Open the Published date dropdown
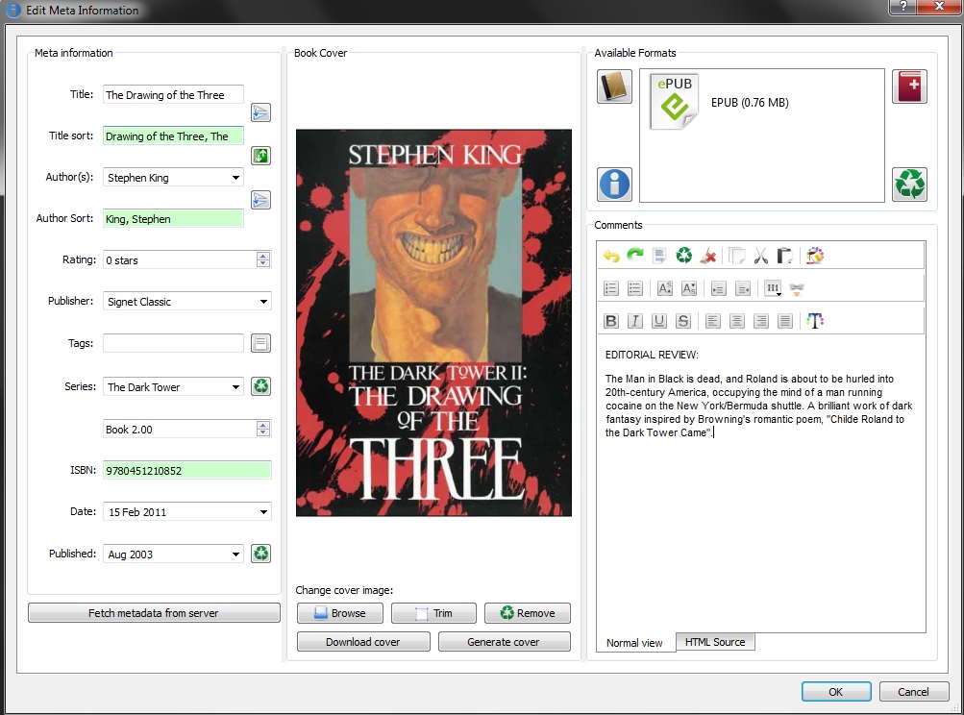Image resolution: width=964 pixels, height=715 pixels. [235, 554]
